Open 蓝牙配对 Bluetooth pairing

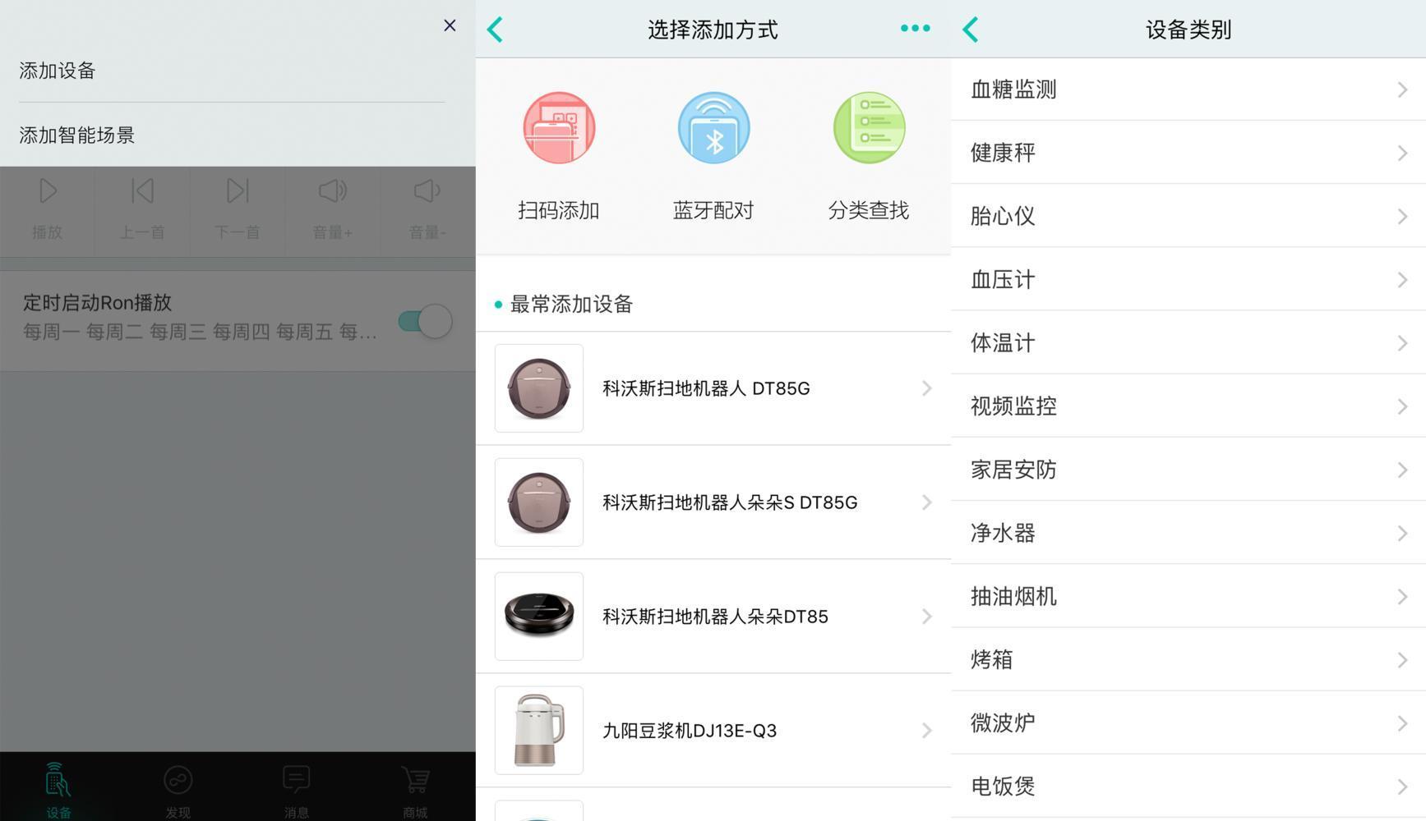coord(713,127)
